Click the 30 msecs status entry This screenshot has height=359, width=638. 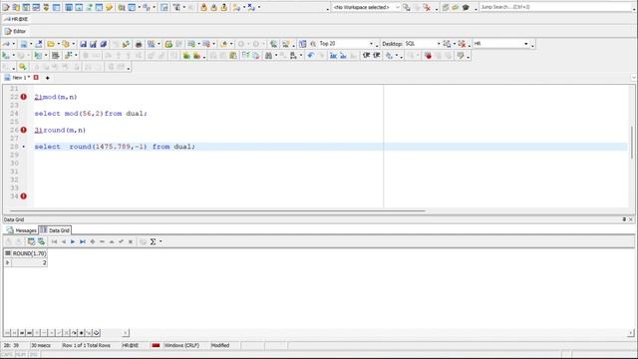(x=41, y=345)
